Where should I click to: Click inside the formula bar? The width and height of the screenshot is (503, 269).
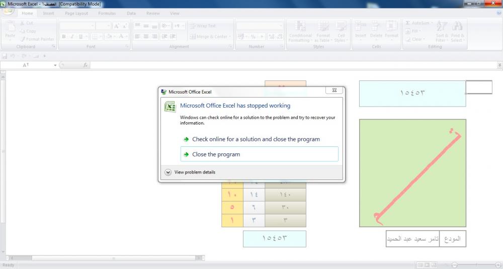294,65
